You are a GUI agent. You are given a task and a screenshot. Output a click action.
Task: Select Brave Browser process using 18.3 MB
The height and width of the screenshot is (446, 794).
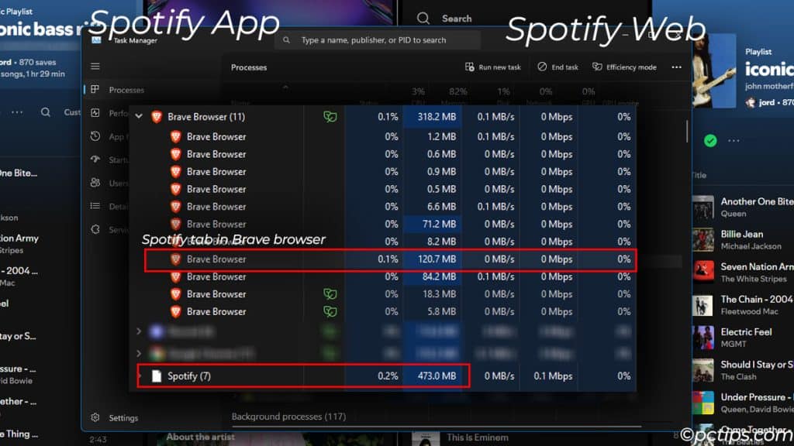[x=383, y=294]
